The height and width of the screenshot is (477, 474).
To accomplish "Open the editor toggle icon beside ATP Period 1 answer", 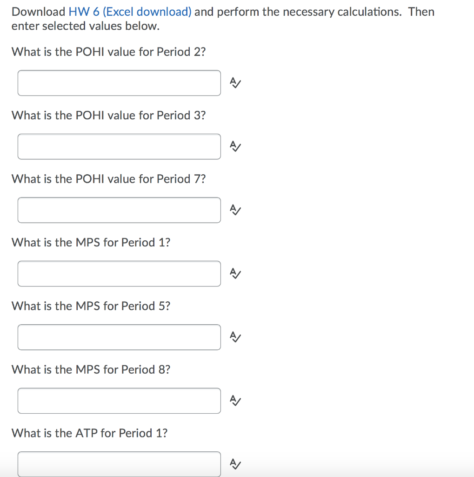I will [234, 464].
